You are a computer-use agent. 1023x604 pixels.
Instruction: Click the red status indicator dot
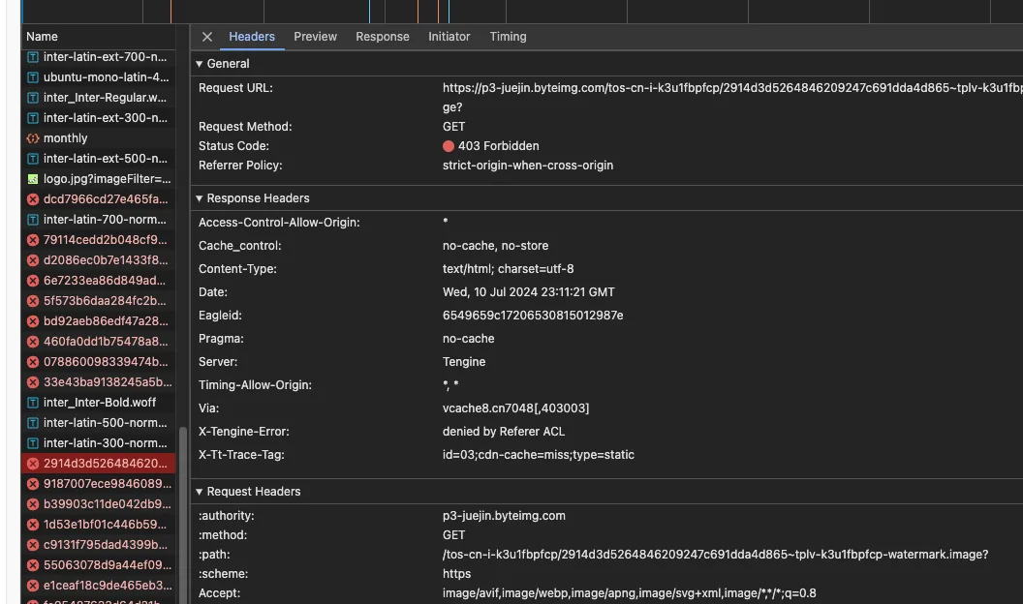(x=449, y=146)
